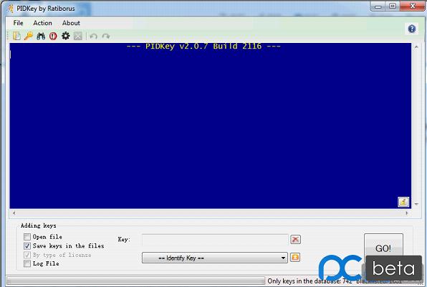Open the Action menu
This screenshot has width=427, height=287.
pos(42,23)
